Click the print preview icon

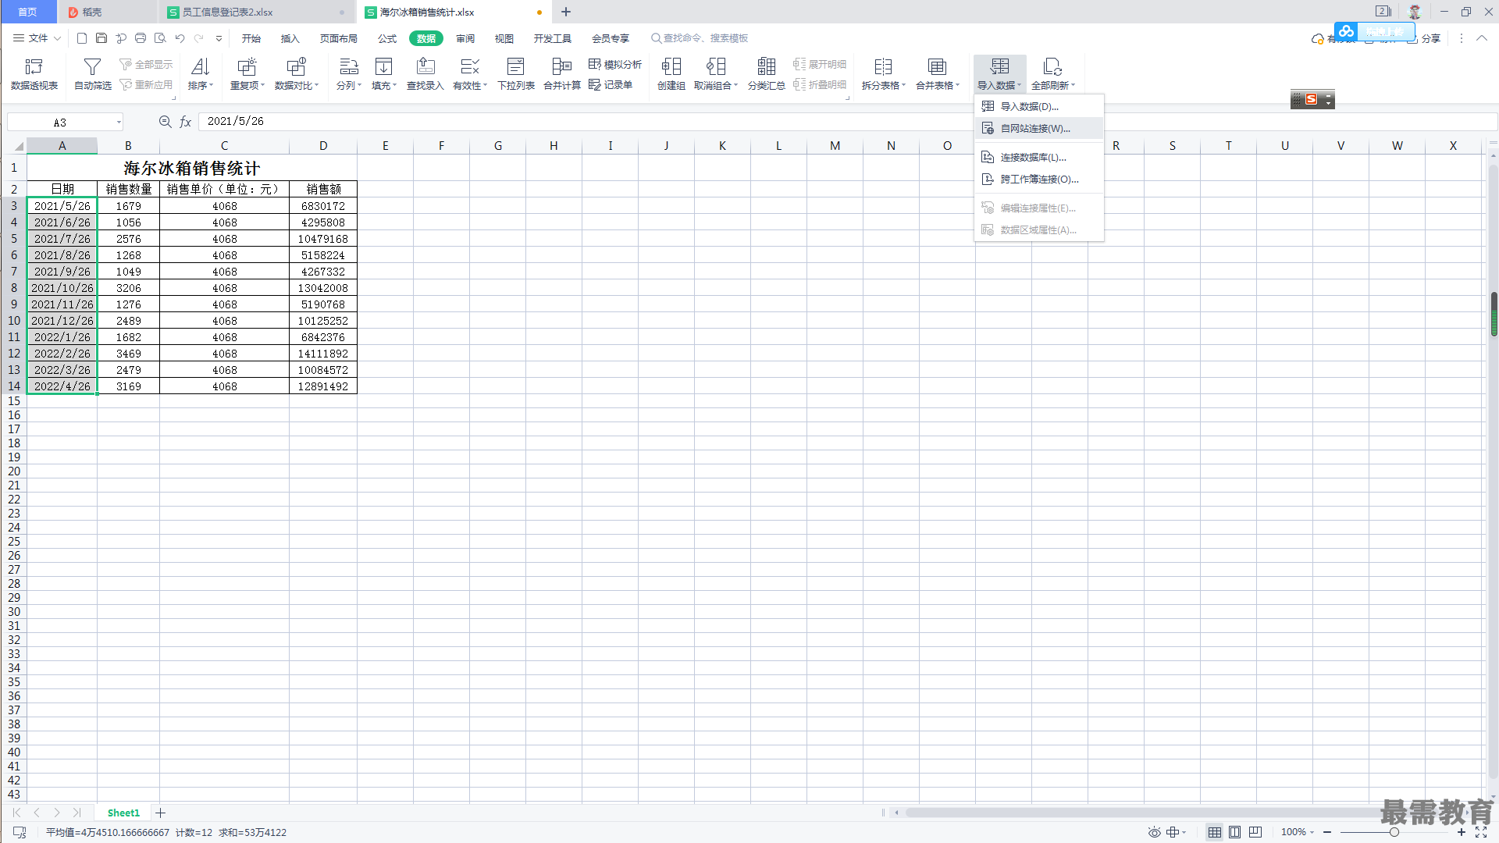pos(160,38)
